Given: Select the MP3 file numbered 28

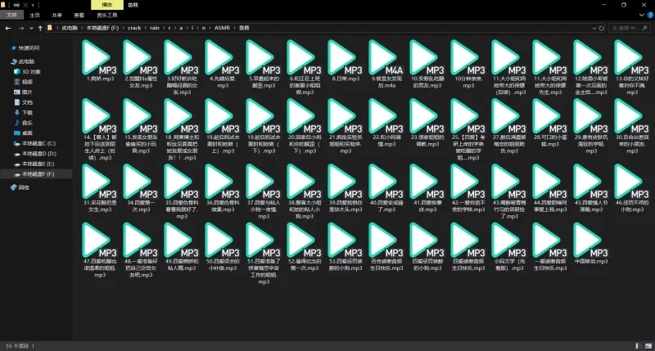Looking at the screenshot, I should pos(550,123).
